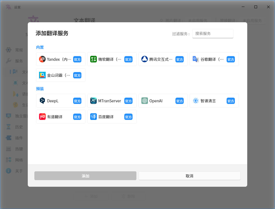Click the 历史 hourglass icon in settings sidebar
275x209 pixels.
coord(9,127)
